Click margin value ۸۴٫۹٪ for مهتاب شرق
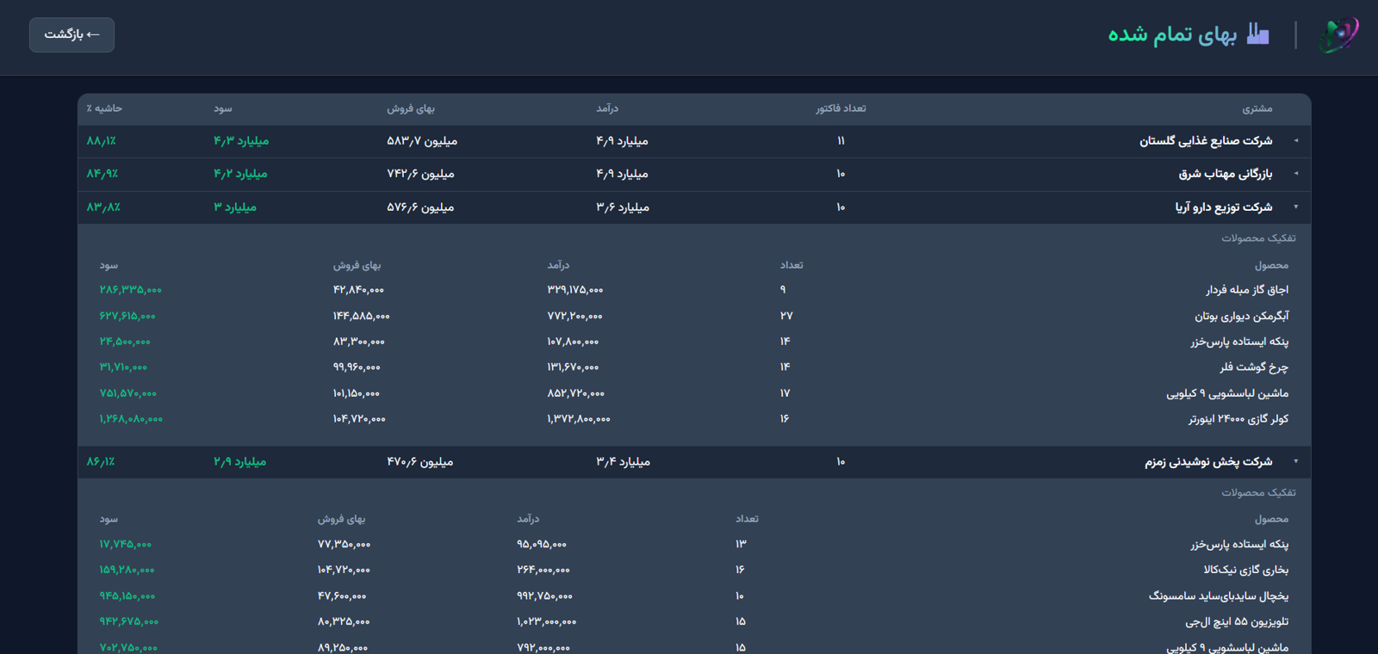The width and height of the screenshot is (1378, 654). click(x=102, y=174)
